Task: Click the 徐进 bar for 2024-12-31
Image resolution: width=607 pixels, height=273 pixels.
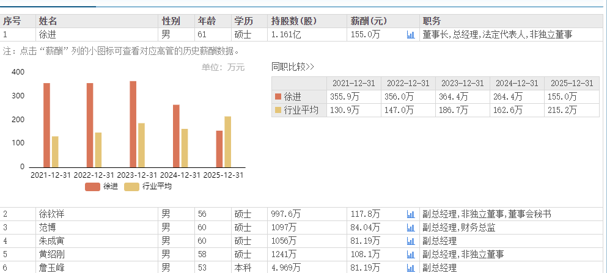Action: 176,136
